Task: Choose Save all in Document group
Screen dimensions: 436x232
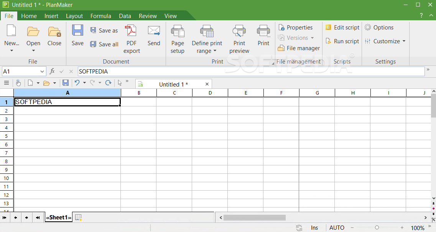Action: (104, 44)
